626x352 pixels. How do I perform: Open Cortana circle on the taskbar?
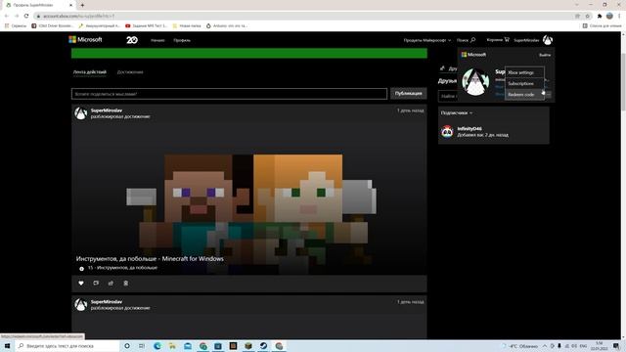[127, 345]
